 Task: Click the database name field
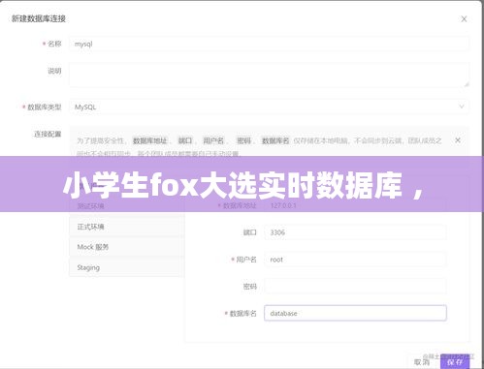click(x=355, y=313)
